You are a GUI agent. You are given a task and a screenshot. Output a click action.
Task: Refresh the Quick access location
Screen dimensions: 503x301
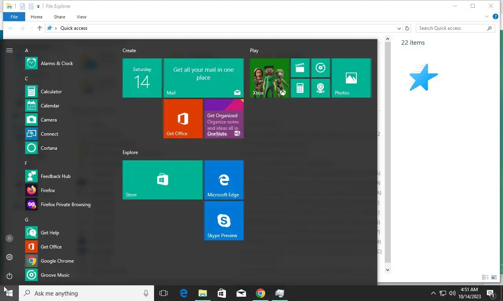(x=407, y=28)
